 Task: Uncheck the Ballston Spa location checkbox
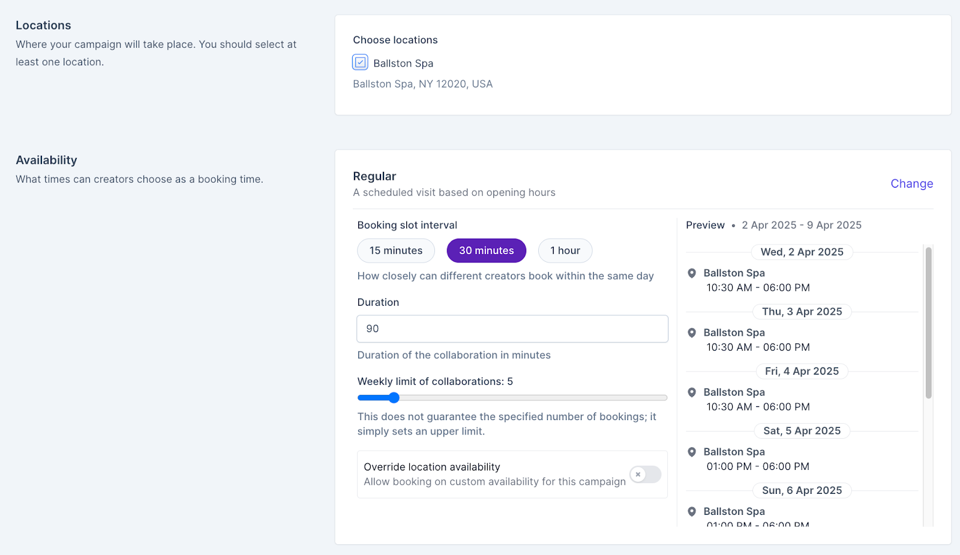point(360,62)
